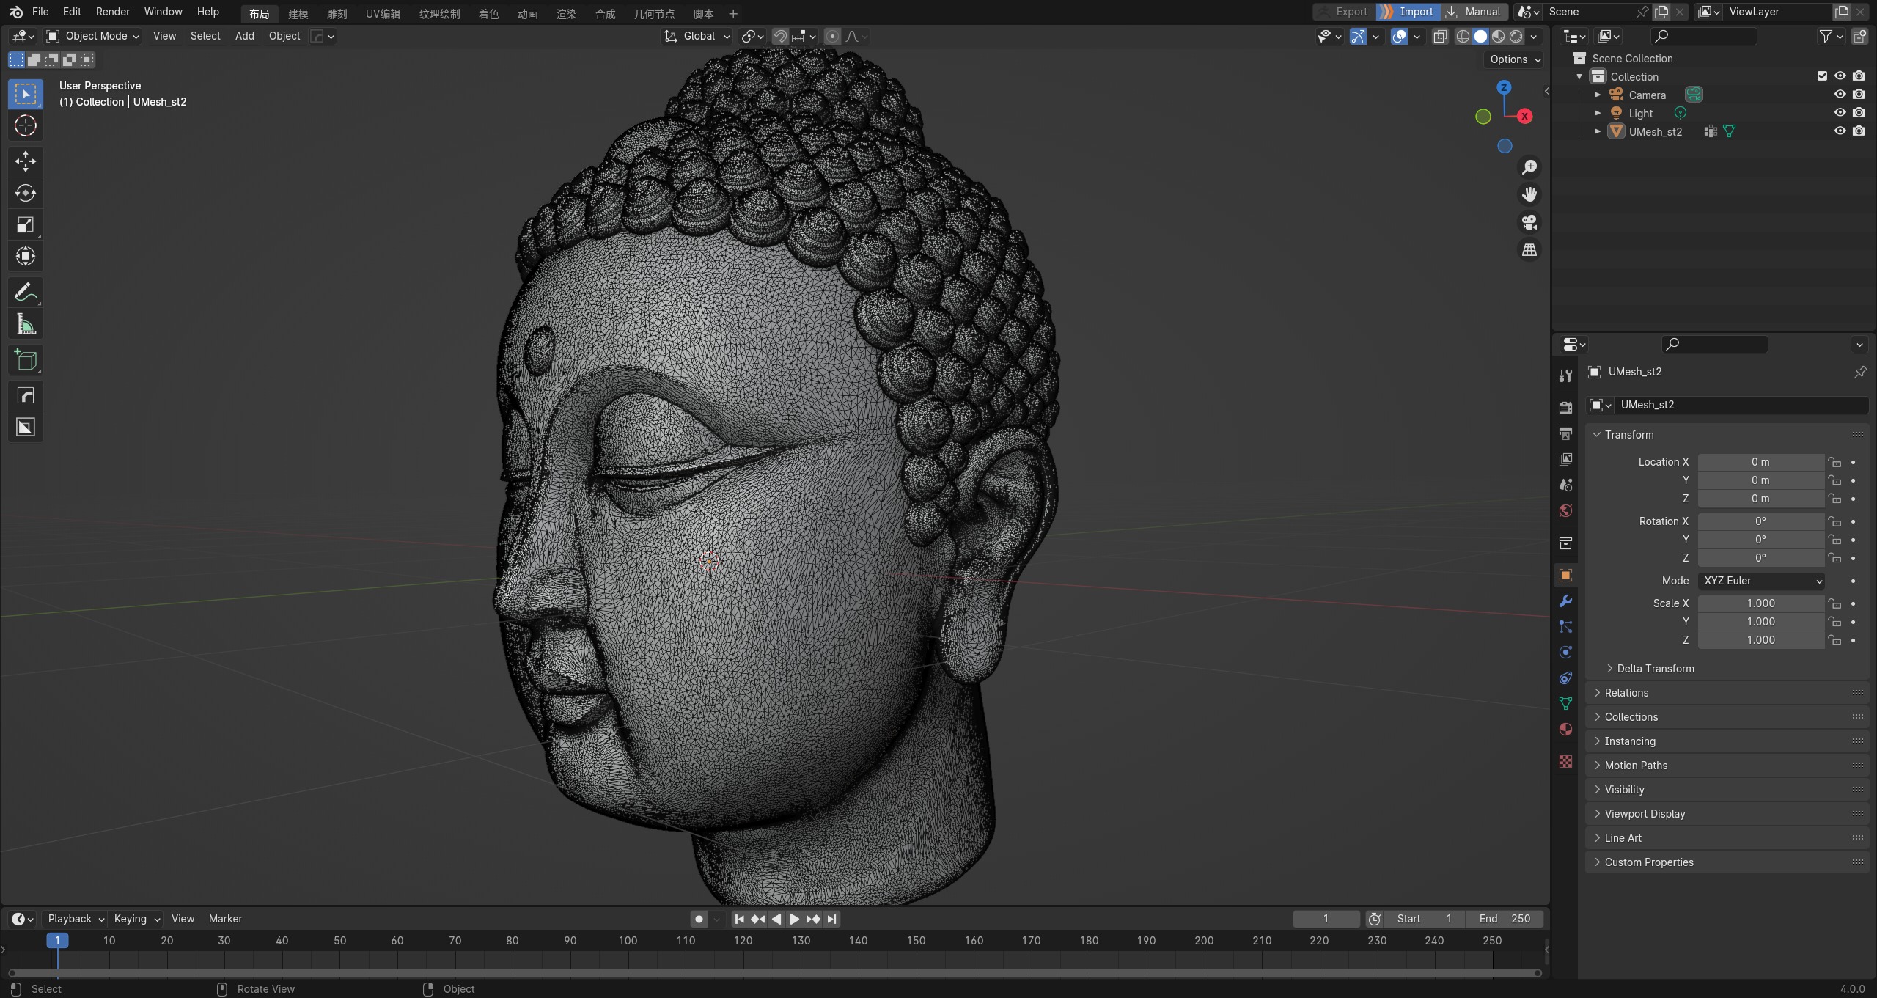Toggle camera view icon in viewport
This screenshot has height=998, width=1877.
tap(1529, 222)
